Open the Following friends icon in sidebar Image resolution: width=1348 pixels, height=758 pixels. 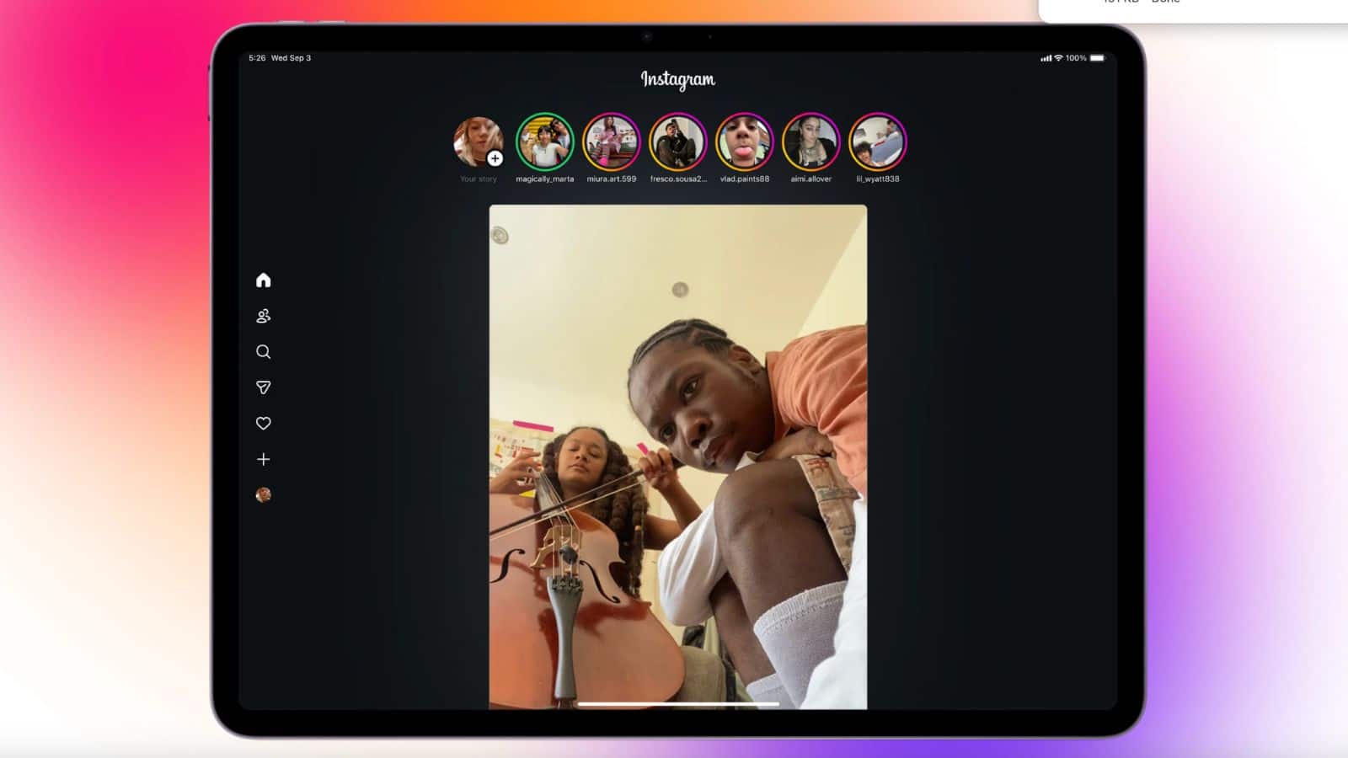(263, 316)
